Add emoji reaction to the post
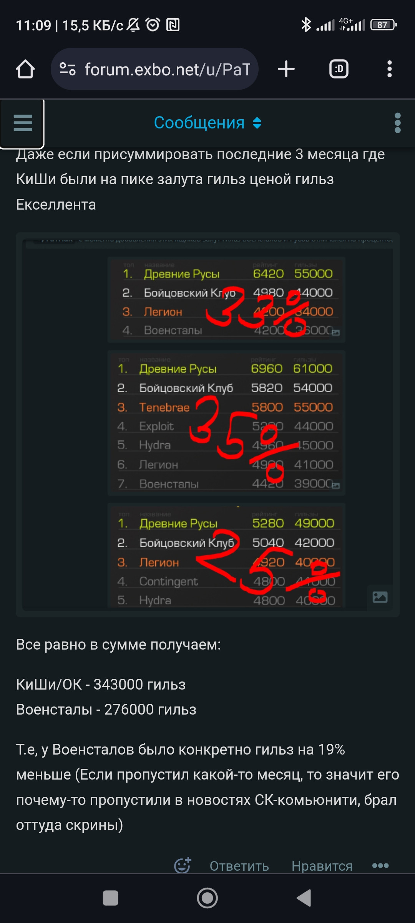This screenshot has width=415, height=923. coord(183,865)
